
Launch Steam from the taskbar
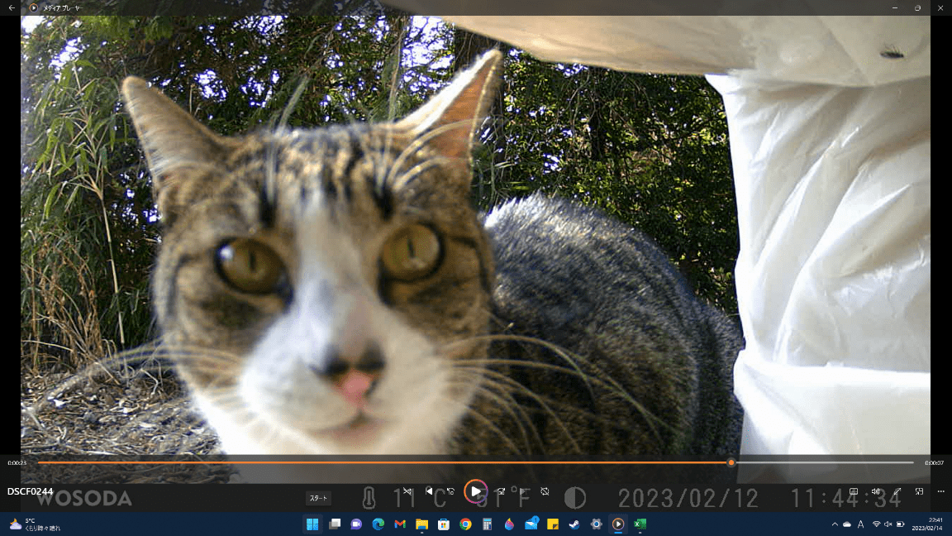coord(574,524)
